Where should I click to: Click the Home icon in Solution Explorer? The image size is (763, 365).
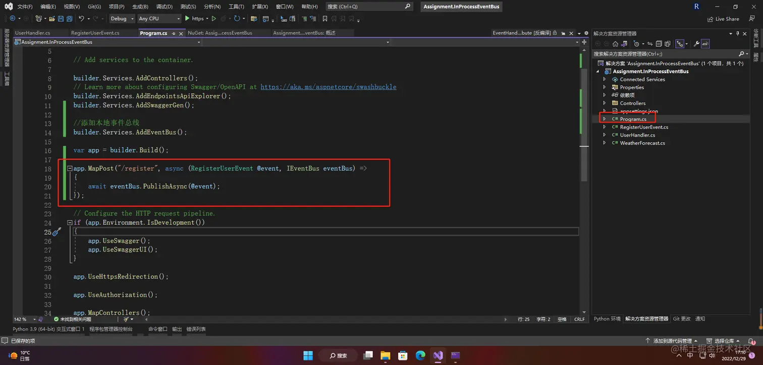[615, 44]
